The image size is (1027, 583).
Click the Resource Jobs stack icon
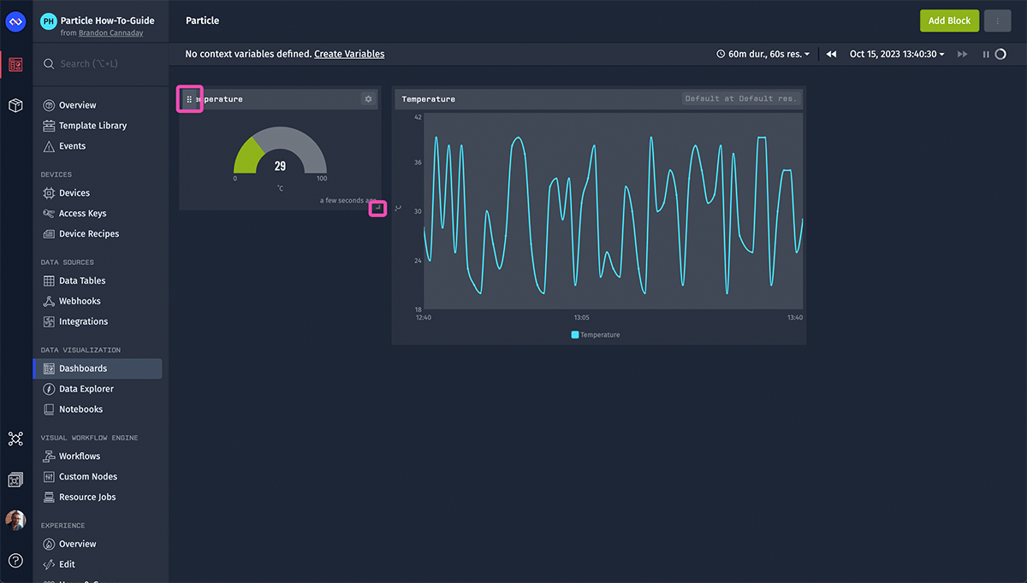click(49, 498)
